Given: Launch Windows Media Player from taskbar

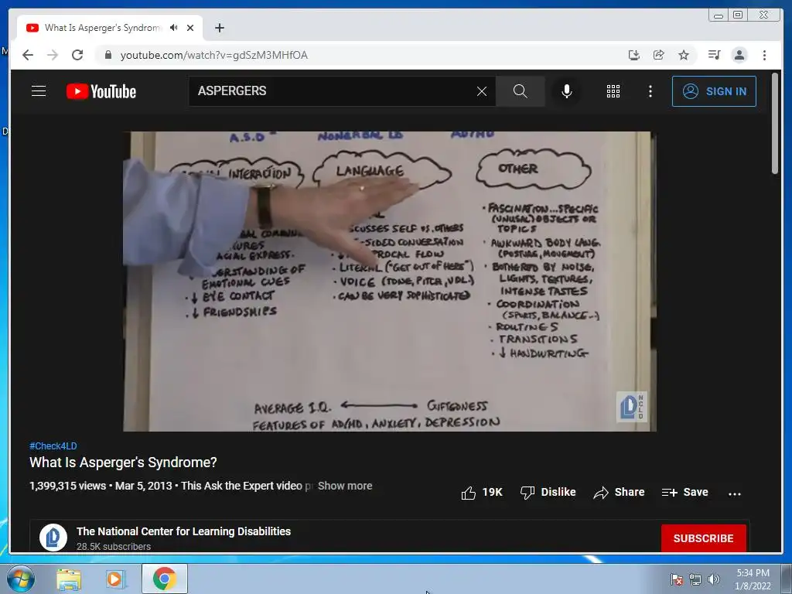Looking at the screenshot, I should click(116, 579).
